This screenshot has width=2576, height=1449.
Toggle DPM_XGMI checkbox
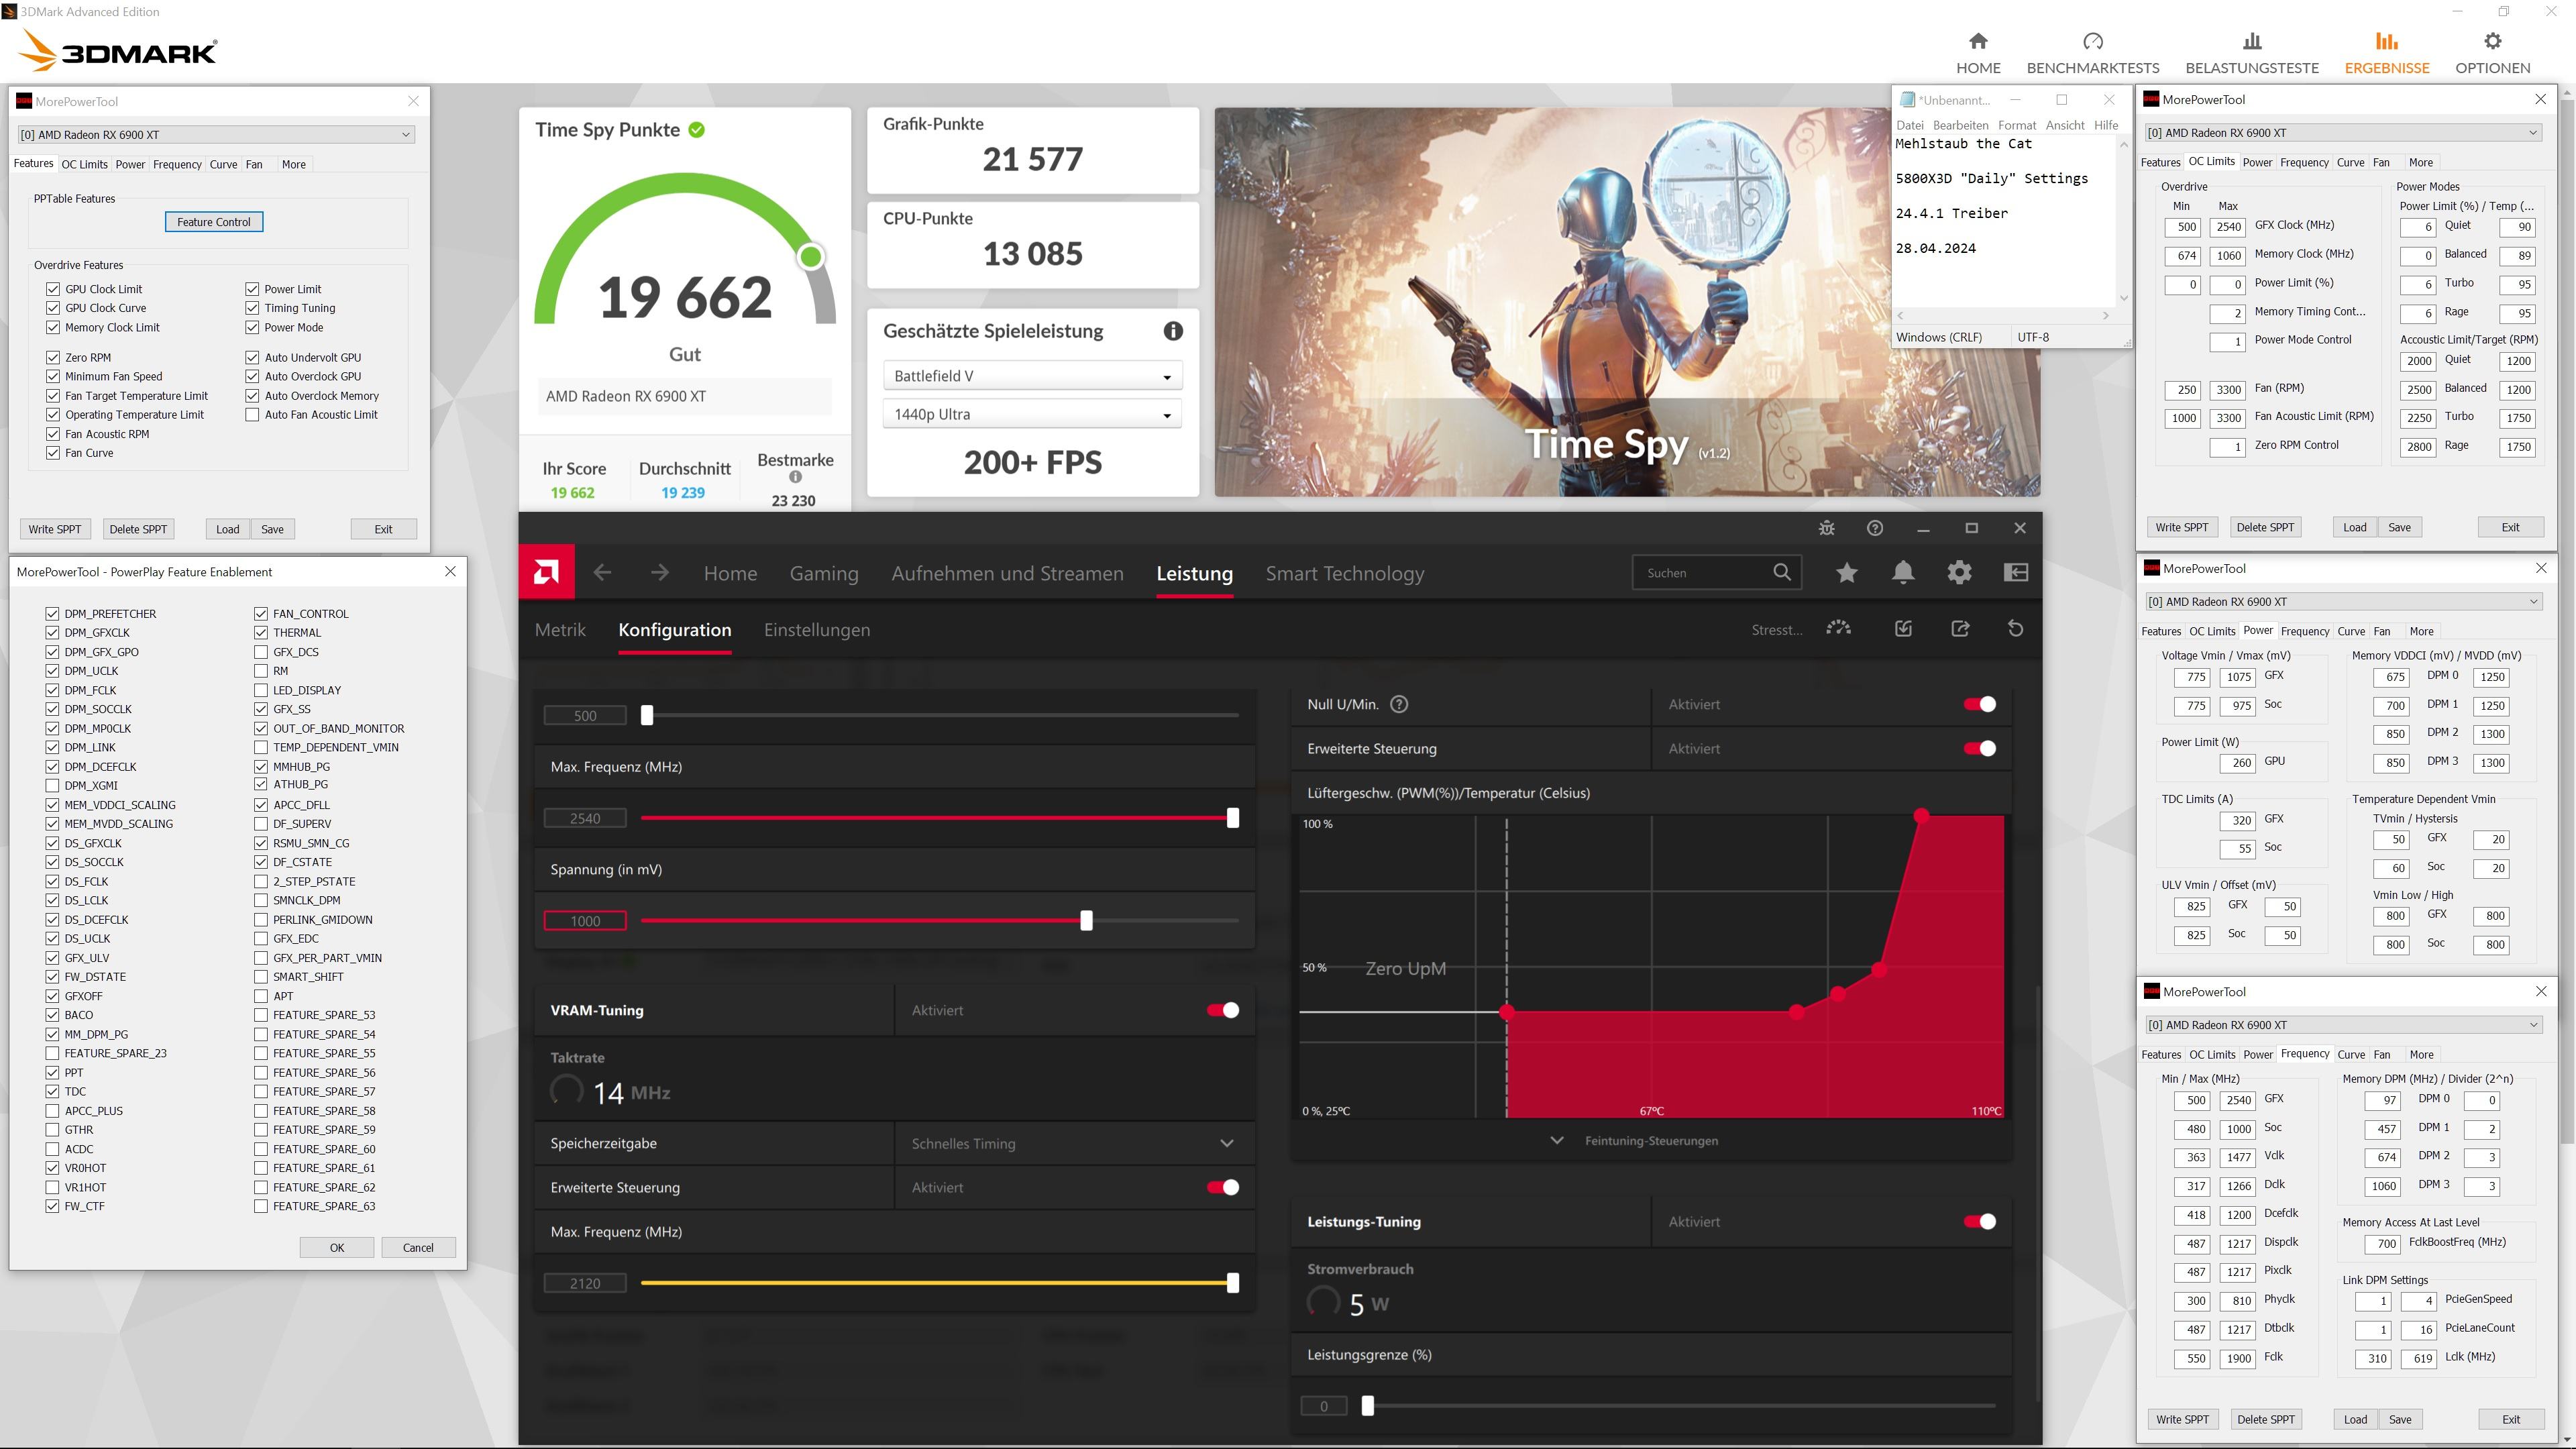(52, 785)
